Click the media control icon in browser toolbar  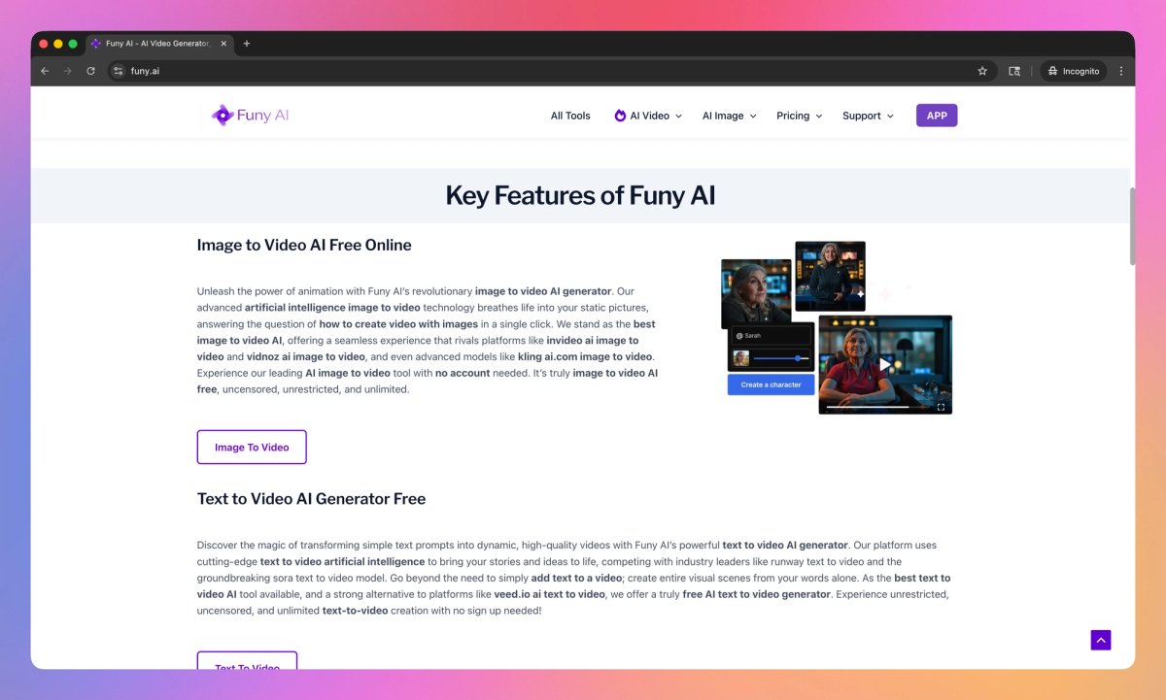1014,71
